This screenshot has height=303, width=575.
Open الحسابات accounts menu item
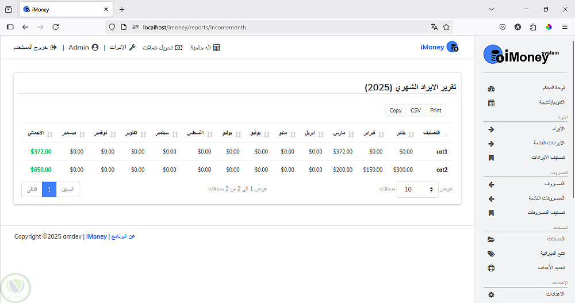[x=556, y=239]
